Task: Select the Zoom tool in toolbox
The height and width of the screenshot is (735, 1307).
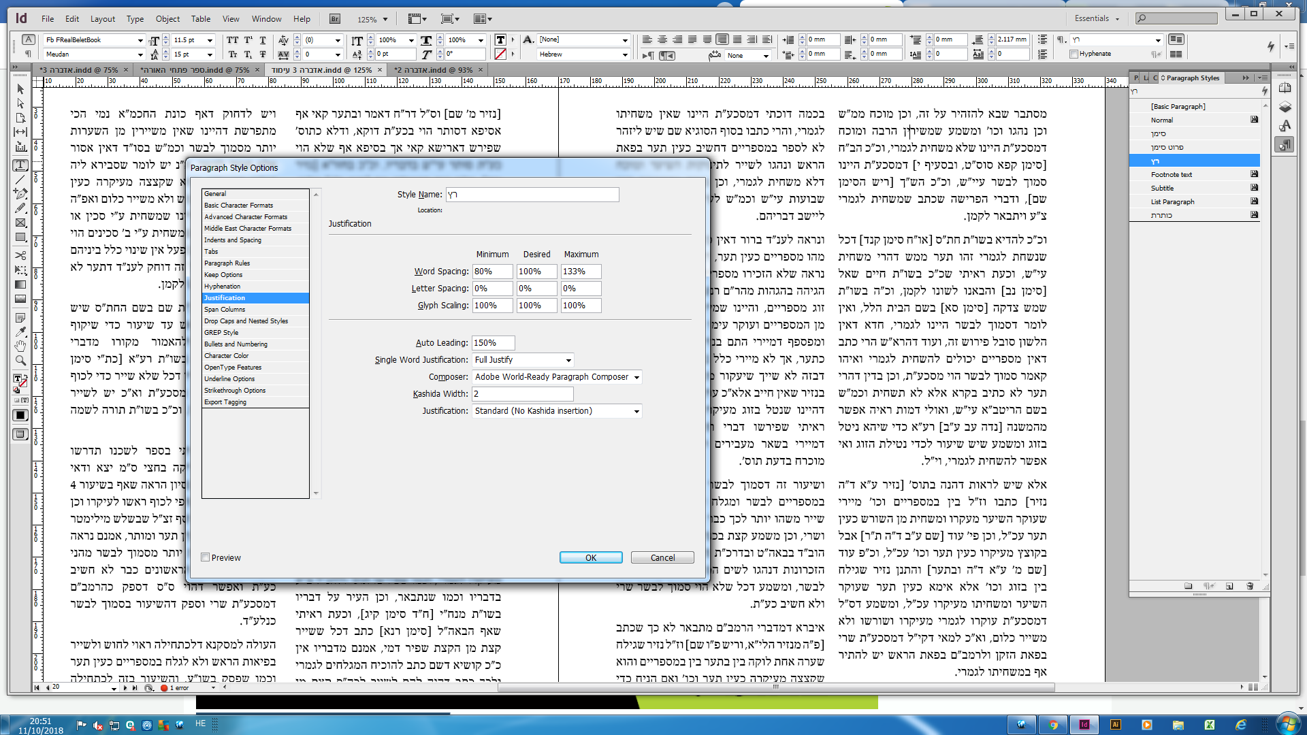Action: pos(20,361)
